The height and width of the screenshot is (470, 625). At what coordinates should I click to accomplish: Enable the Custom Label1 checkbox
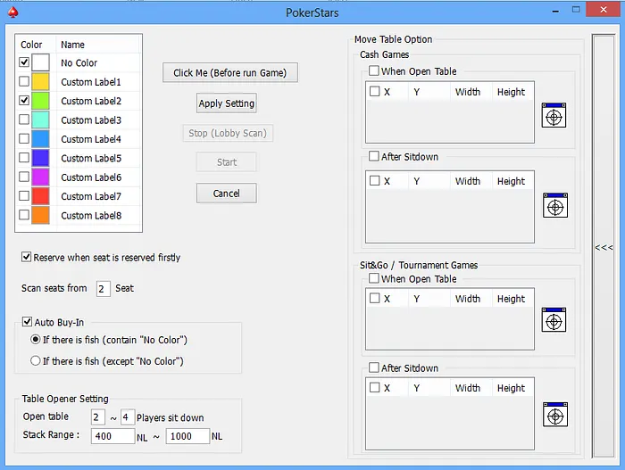point(24,82)
